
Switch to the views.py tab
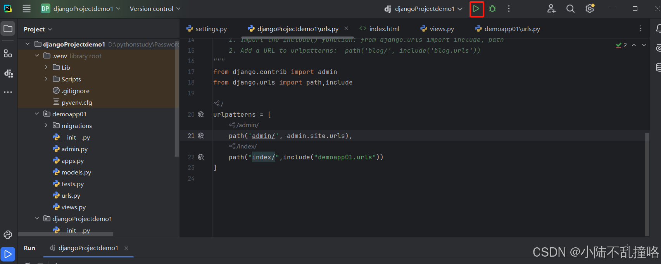tap(437, 29)
